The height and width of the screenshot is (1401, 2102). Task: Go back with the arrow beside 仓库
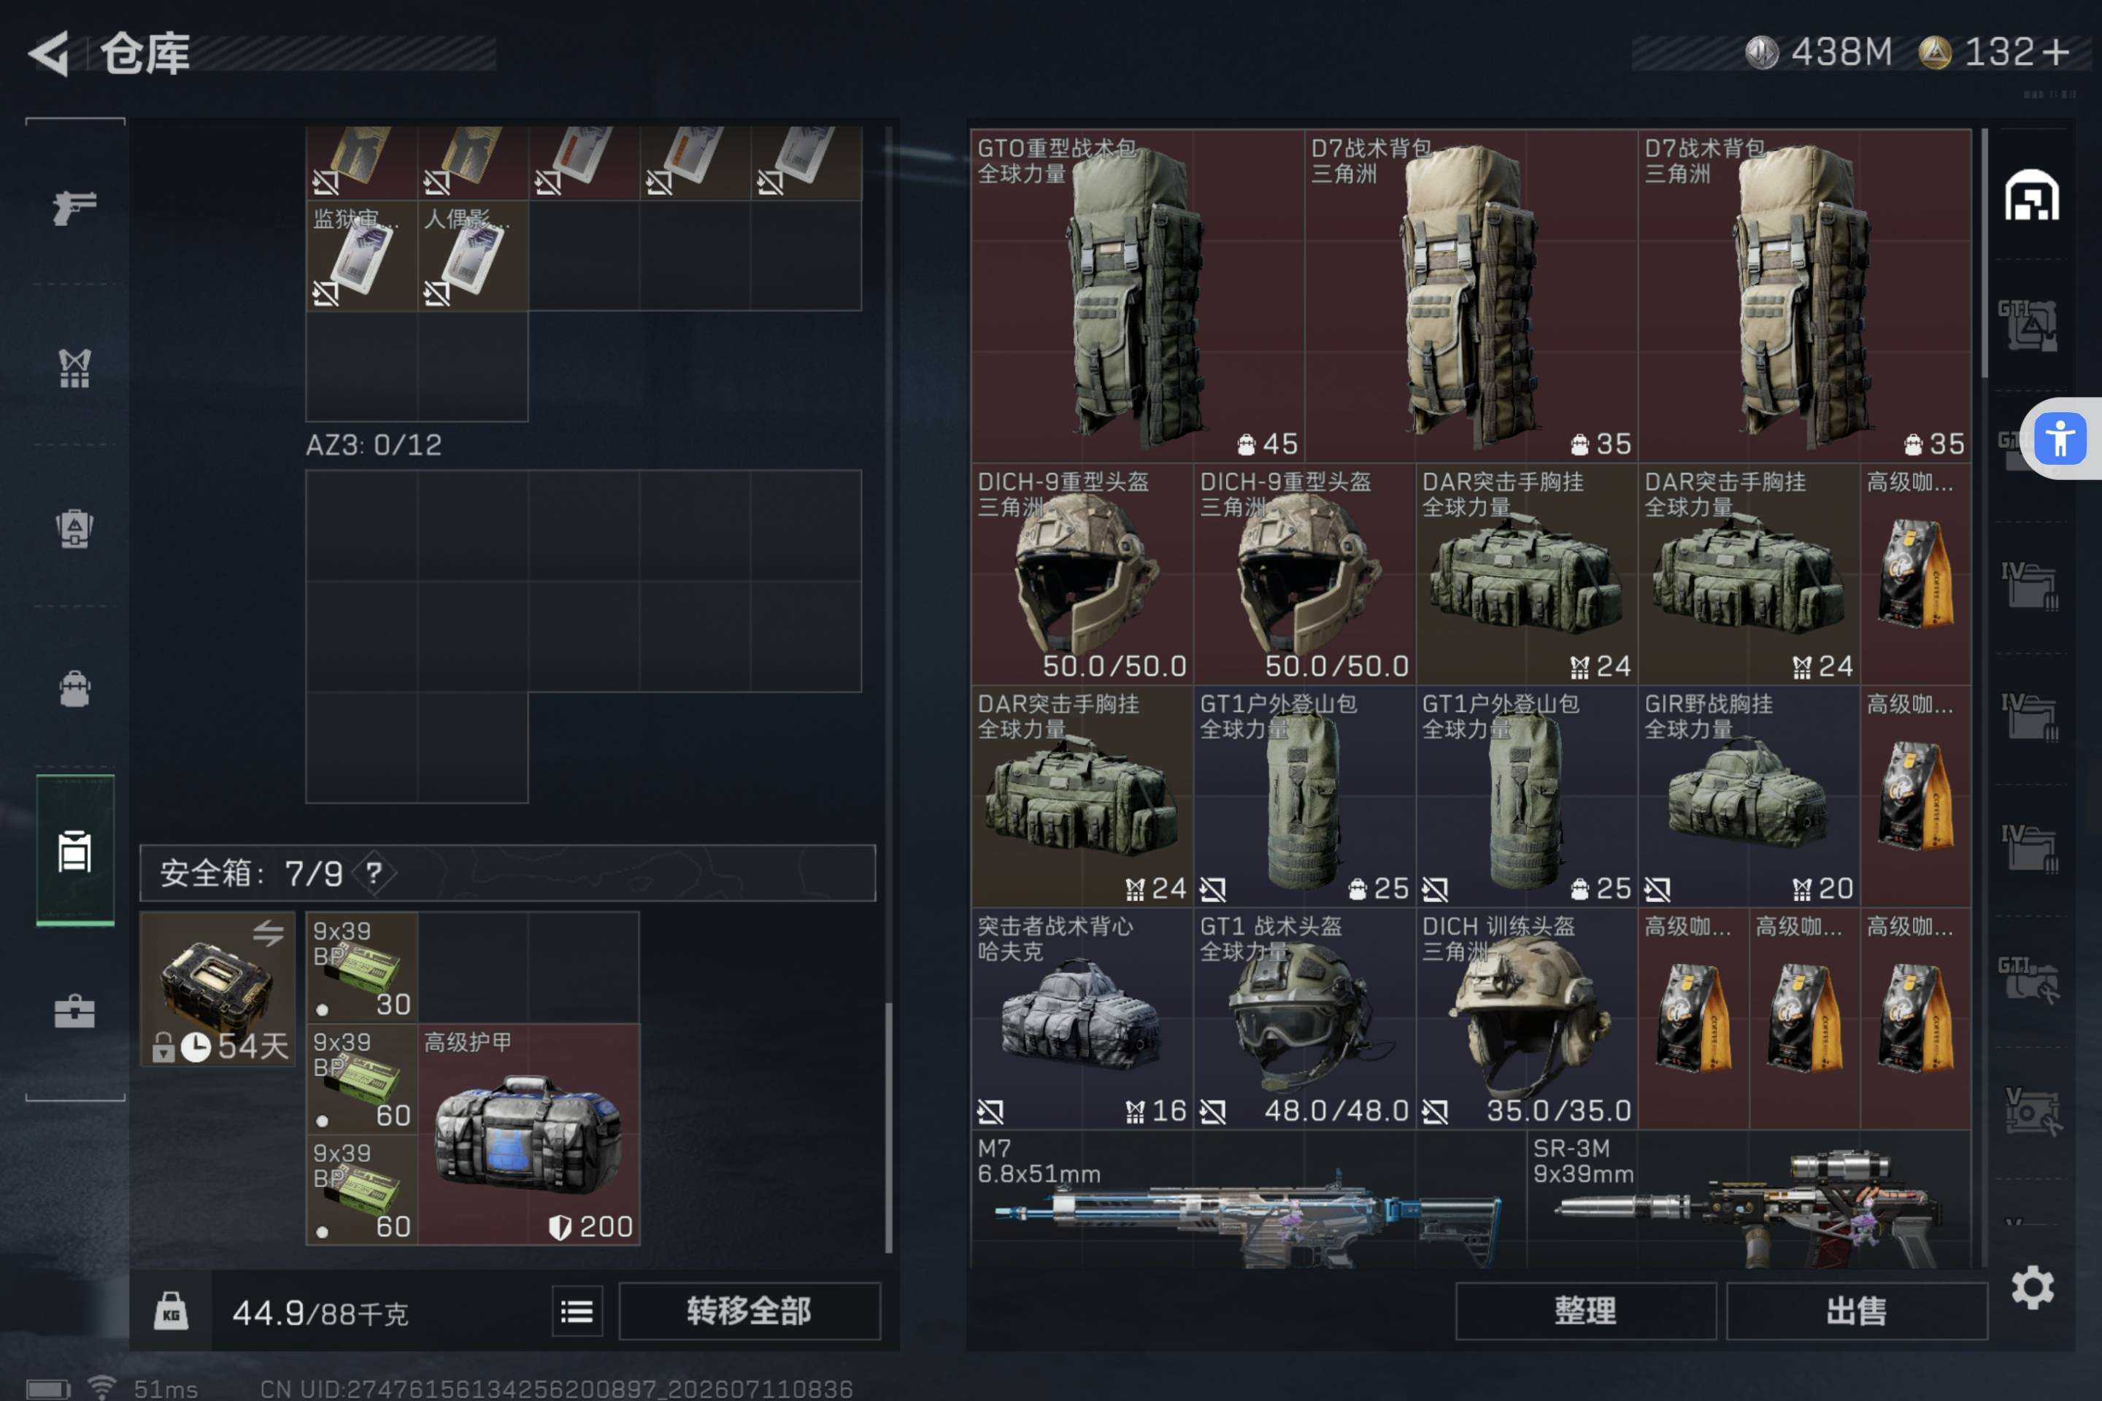coord(50,53)
